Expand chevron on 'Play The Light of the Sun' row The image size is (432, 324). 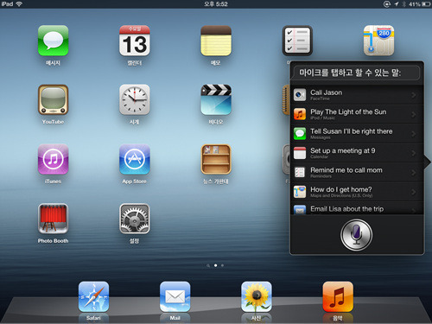click(x=414, y=114)
